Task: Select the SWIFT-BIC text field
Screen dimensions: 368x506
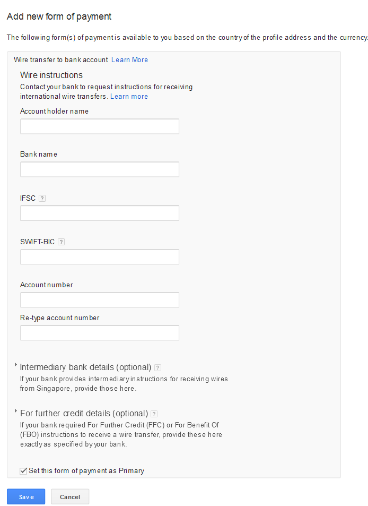Action: (x=100, y=257)
